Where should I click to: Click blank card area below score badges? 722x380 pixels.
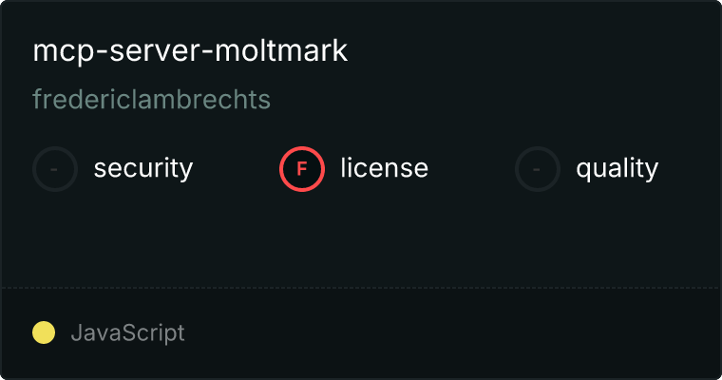(361, 239)
